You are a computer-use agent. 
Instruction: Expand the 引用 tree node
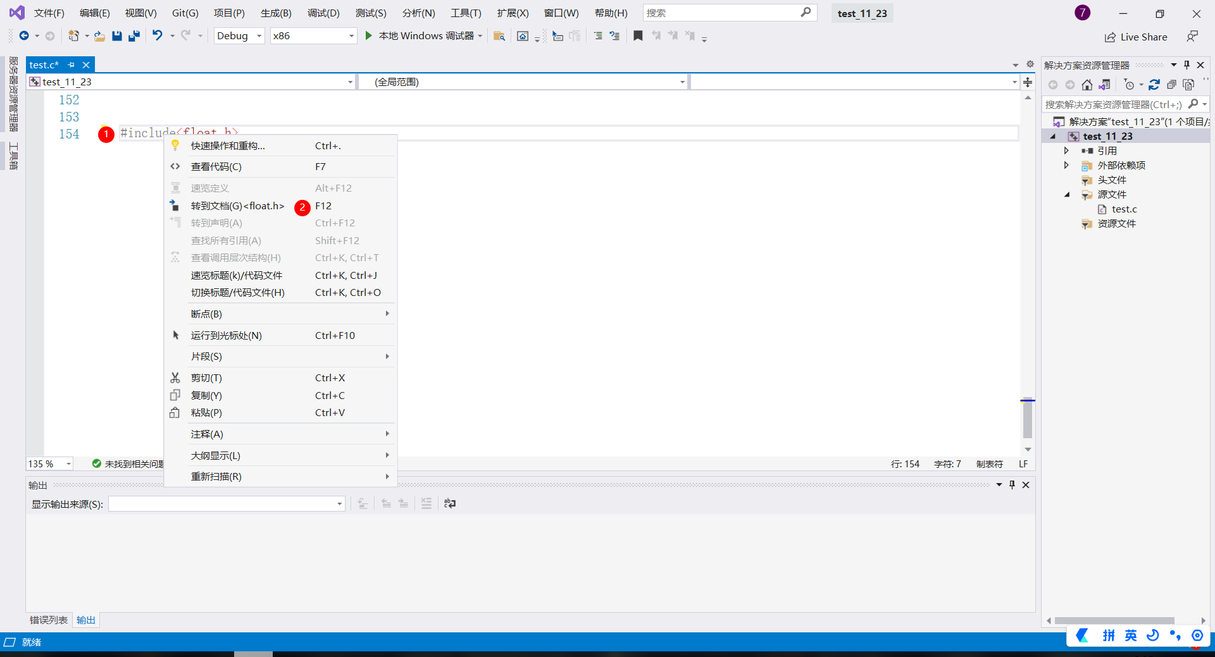(1066, 150)
